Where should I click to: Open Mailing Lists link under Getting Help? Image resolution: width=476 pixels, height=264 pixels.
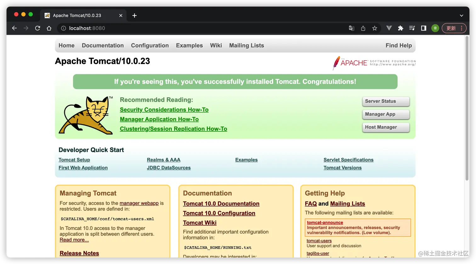coord(348,204)
